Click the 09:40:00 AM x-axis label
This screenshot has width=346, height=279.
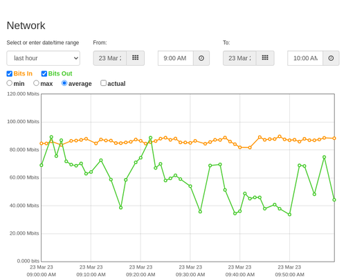point(240,275)
